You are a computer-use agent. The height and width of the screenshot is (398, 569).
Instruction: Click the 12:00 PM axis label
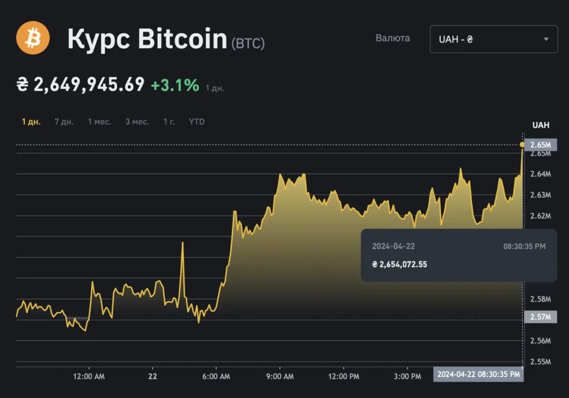(343, 376)
